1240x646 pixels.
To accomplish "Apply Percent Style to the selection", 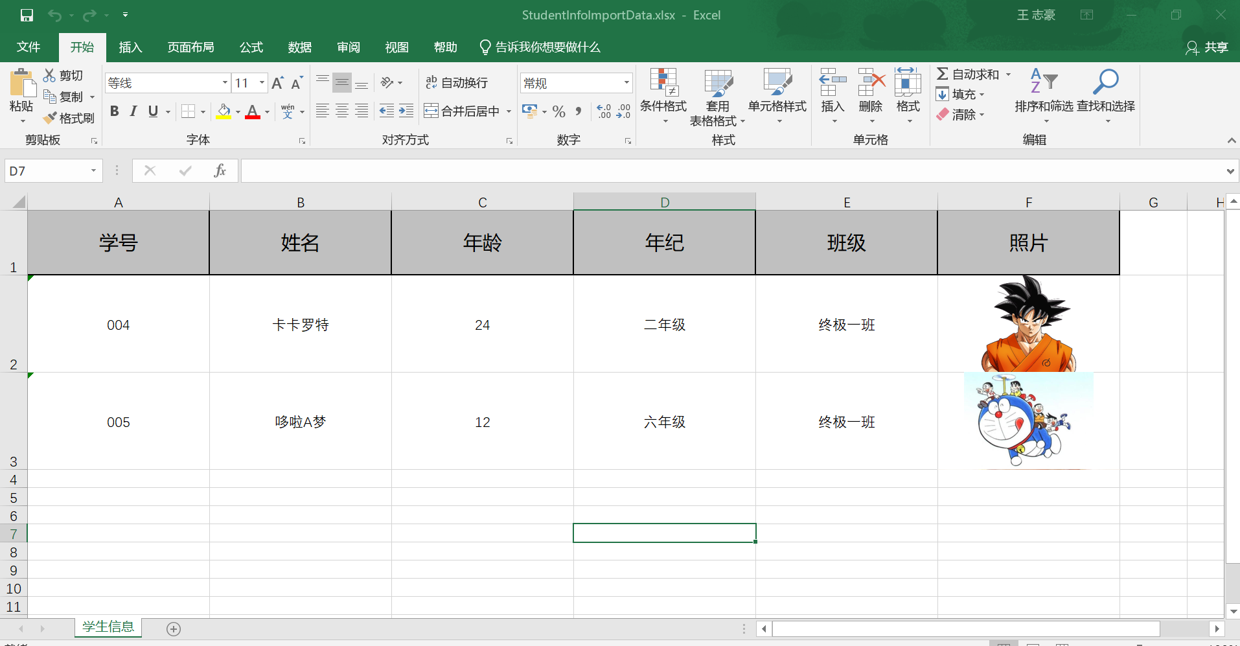I will (x=558, y=111).
